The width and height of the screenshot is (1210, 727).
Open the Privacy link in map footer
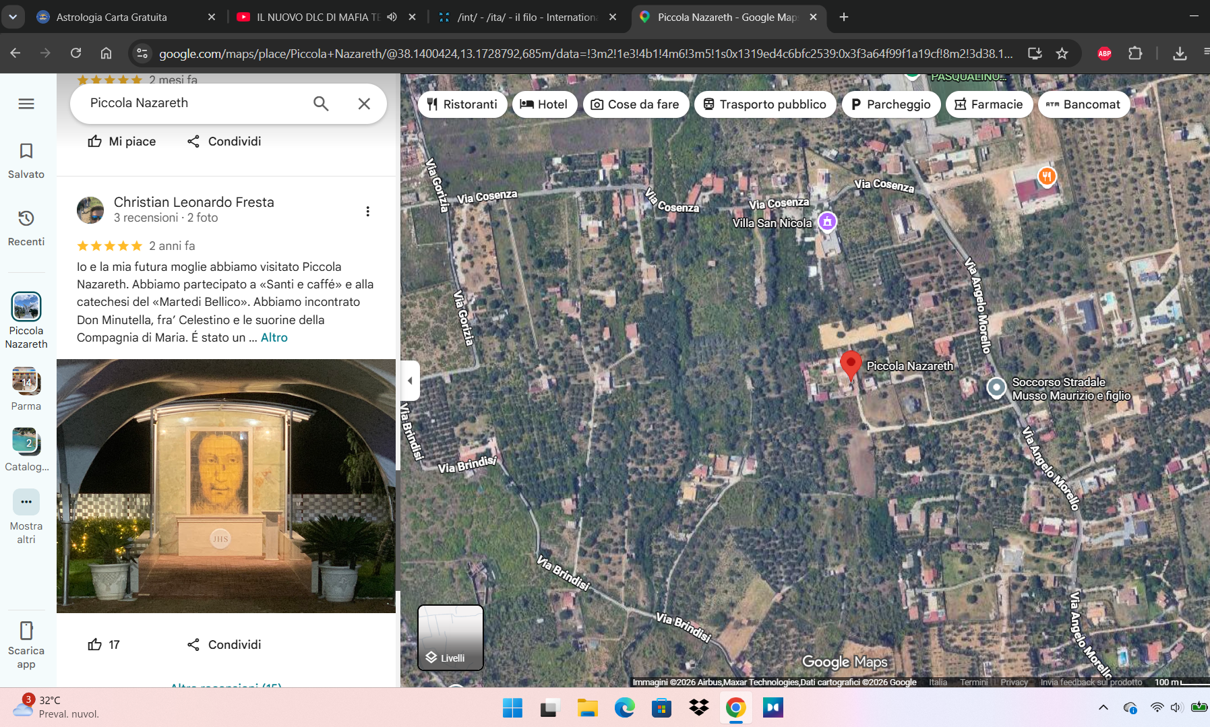pyautogui.click(x=1014, y=683)
